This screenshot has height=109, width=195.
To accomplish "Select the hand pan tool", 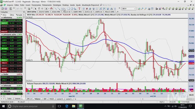I will pyautogui.click(x=39, y=9).
